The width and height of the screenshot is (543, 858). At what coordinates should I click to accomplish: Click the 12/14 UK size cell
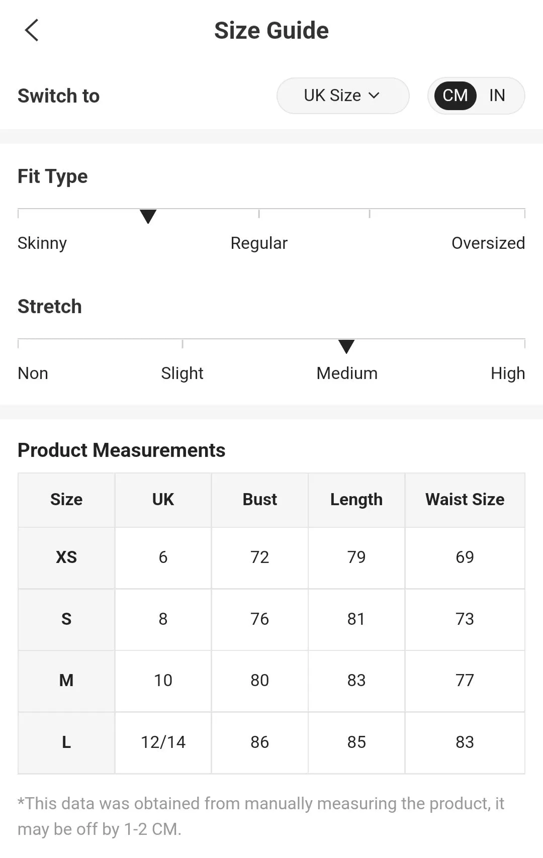163,742
